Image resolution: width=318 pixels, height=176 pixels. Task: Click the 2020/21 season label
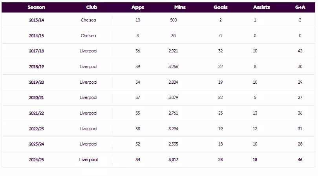click(x=37, y=97)
